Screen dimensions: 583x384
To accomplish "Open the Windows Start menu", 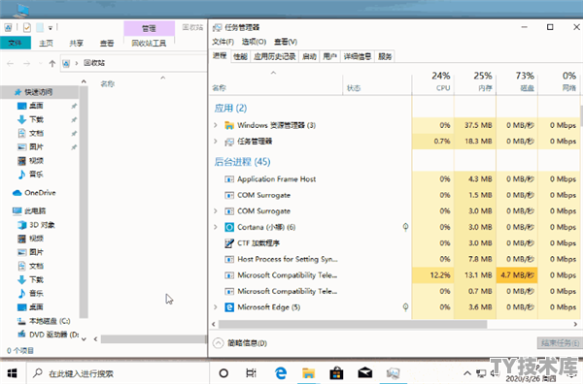I will (x=13, y=373).
